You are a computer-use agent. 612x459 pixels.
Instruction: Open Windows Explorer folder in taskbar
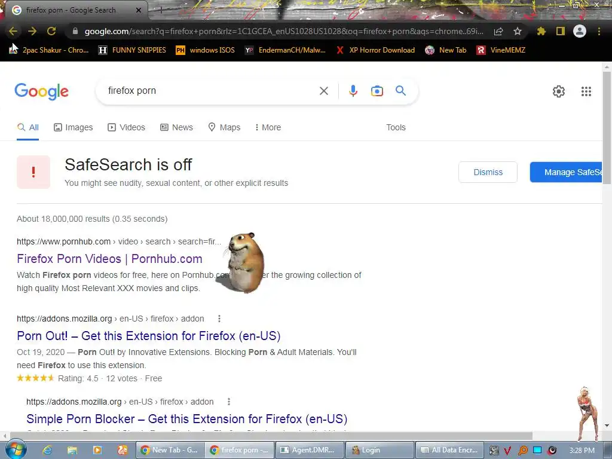(x=72, y=450)
